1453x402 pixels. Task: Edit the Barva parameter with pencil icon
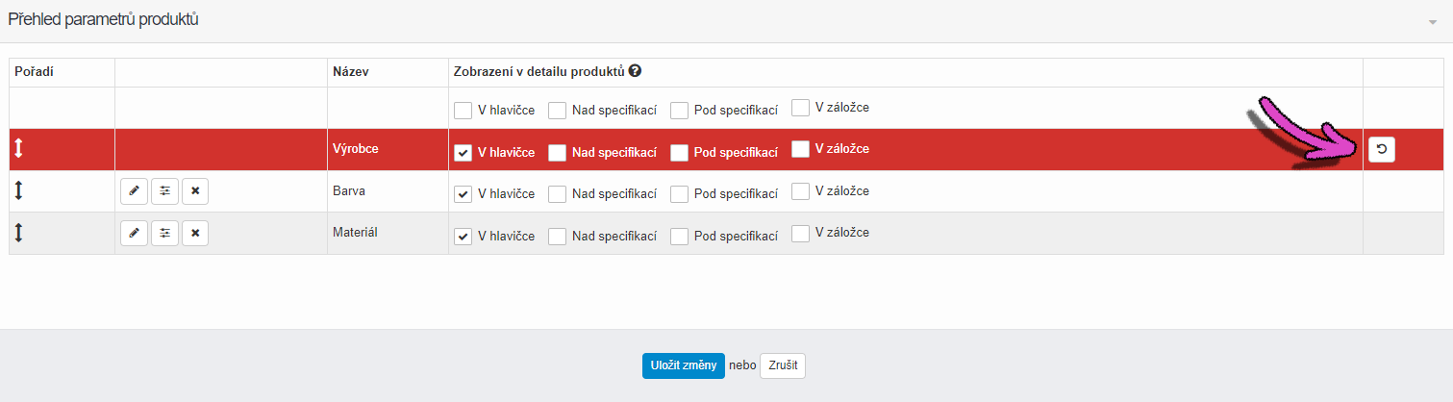pyautogui.click(x=134, y=191)
